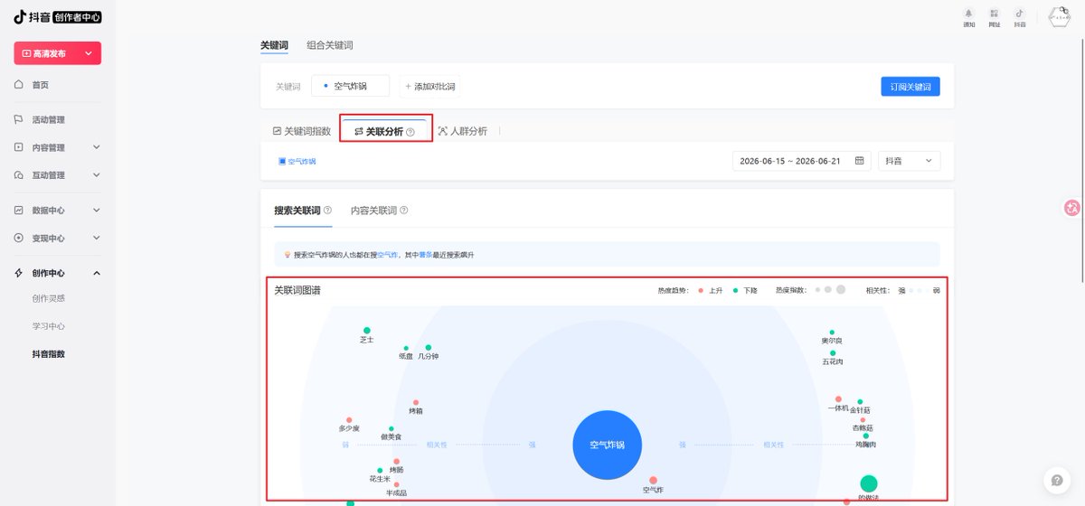This screenshot has width=1085, height=506.
Task: Expand the 数据中心 sidebar menu
Action: 97,210
